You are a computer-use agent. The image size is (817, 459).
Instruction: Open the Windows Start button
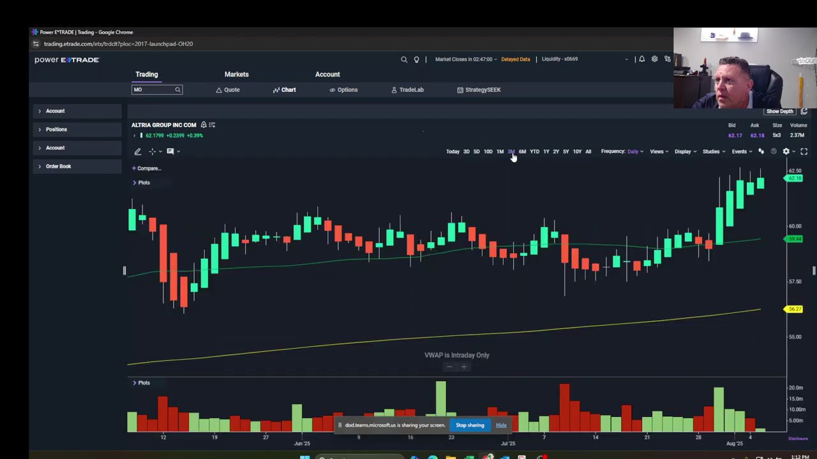click(x=305, y=456)
